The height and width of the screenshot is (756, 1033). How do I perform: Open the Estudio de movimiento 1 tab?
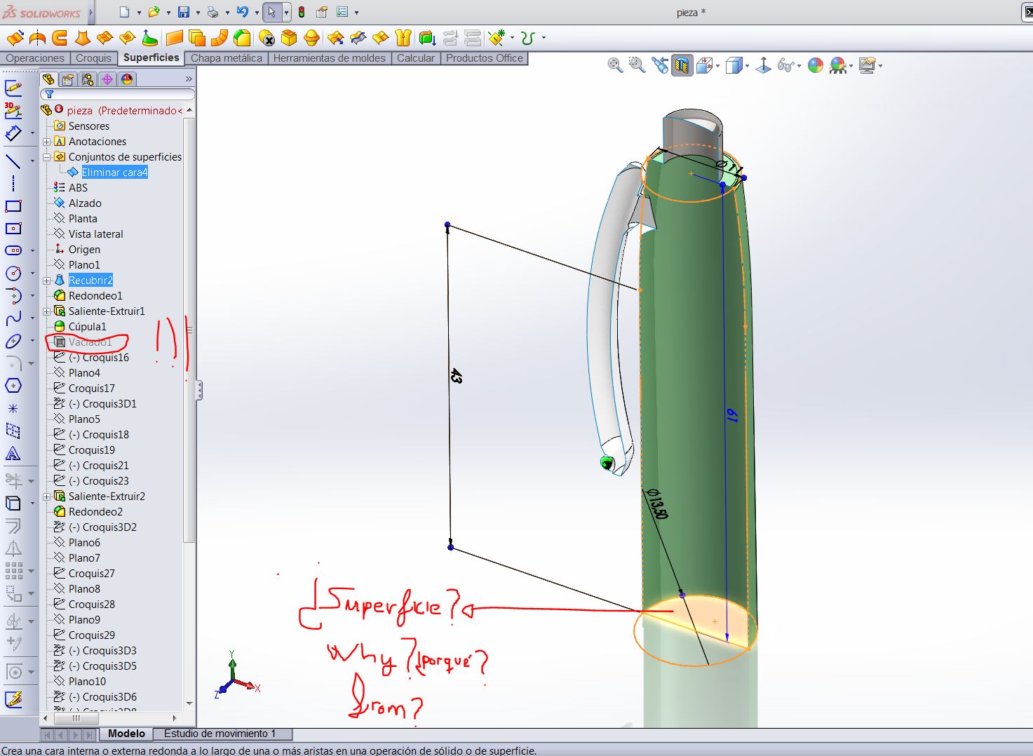point(220,734)
